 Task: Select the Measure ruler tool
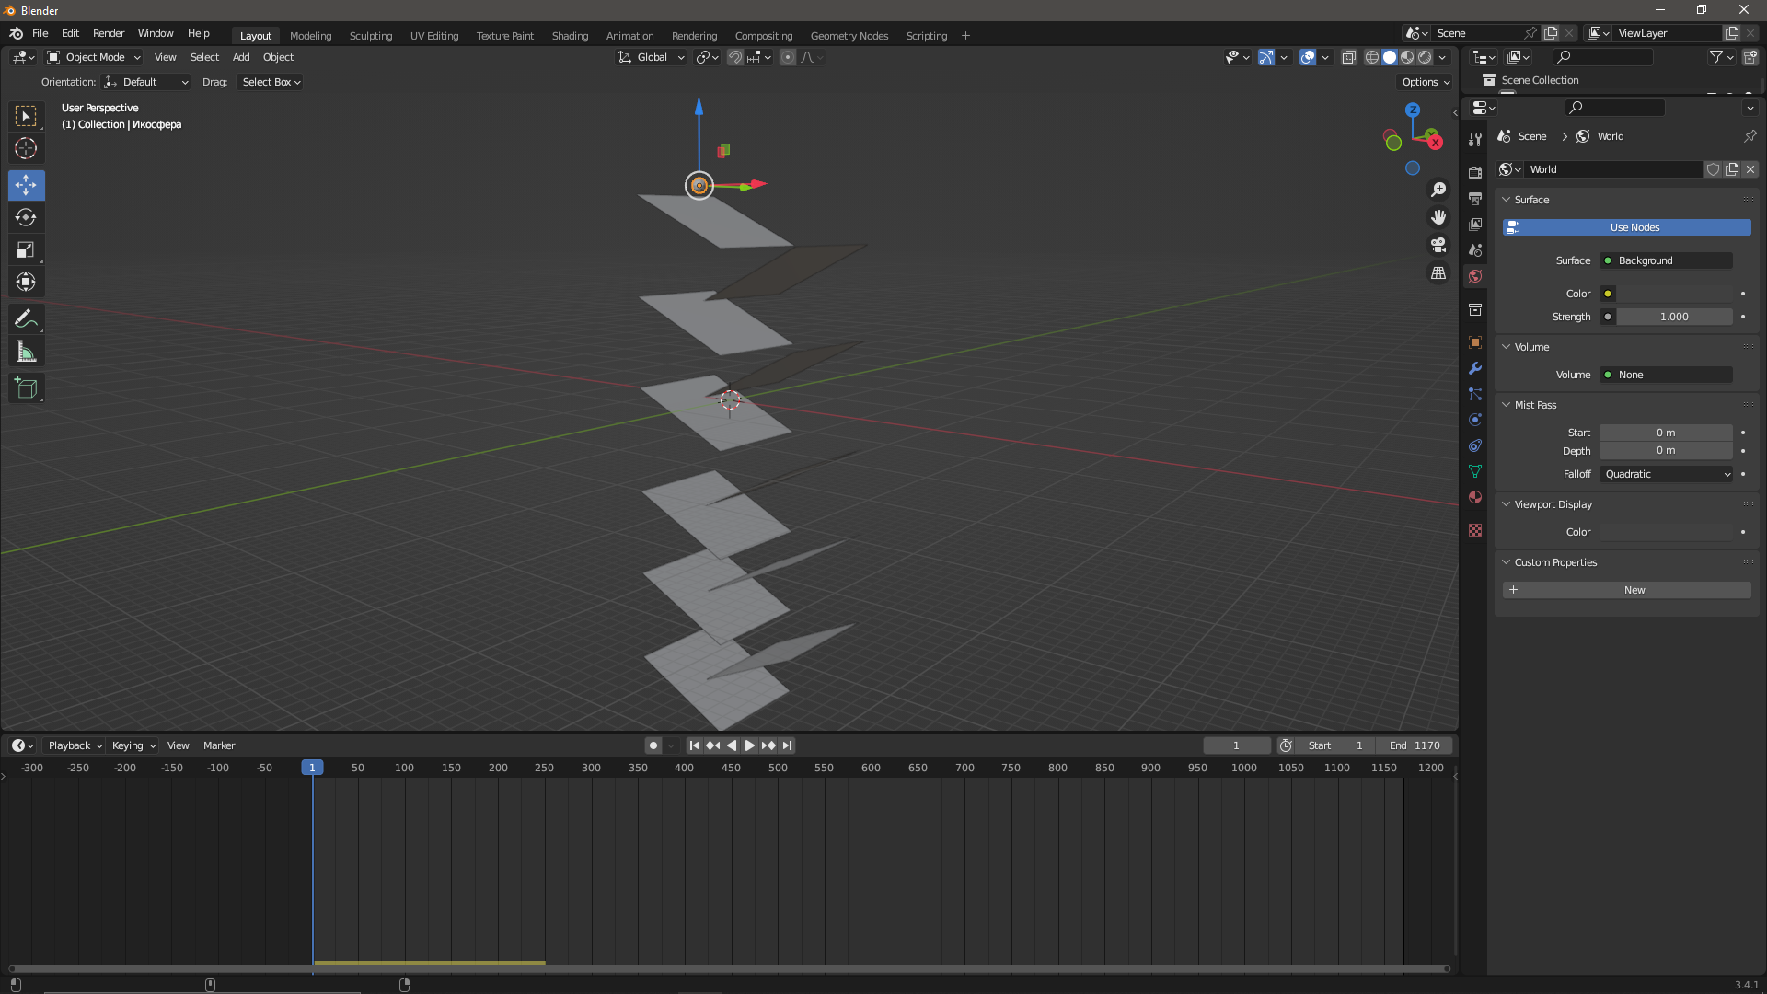(26, 352)
